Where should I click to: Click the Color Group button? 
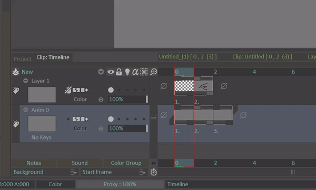tap(126, 163)
